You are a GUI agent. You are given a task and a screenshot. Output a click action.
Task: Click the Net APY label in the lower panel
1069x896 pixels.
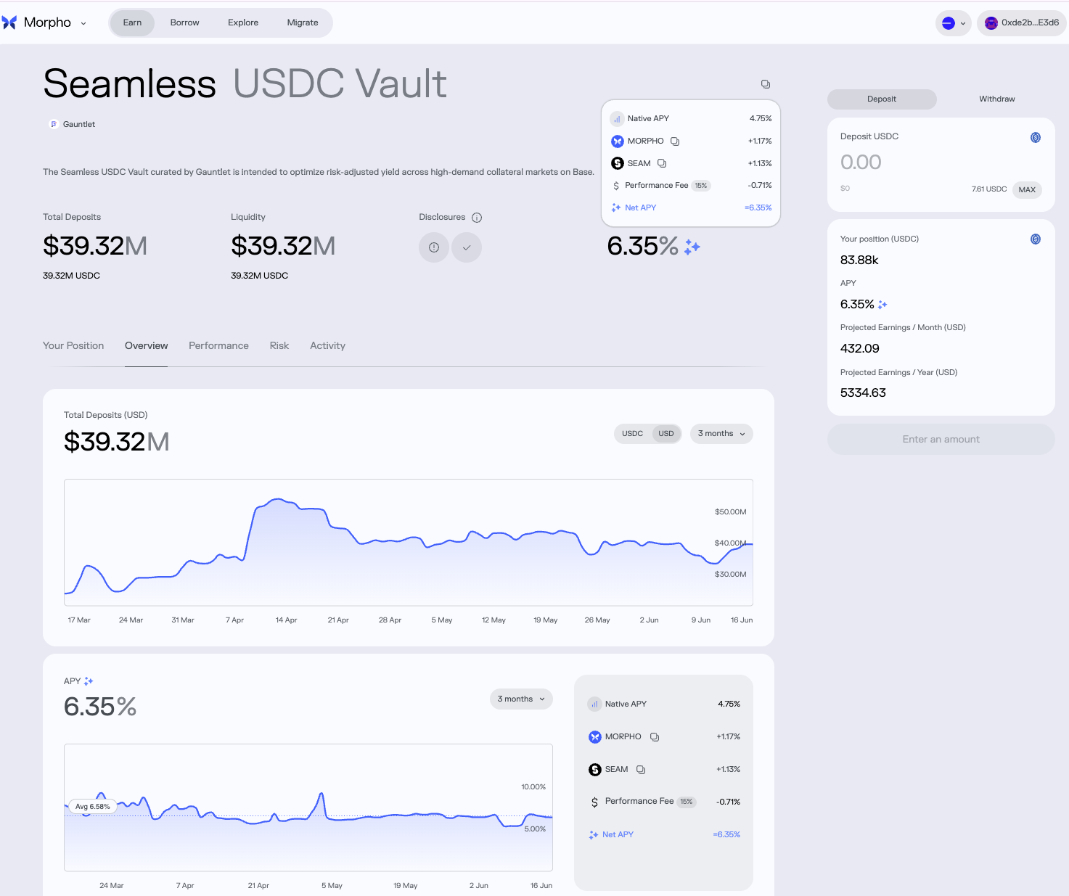[618, 835]
